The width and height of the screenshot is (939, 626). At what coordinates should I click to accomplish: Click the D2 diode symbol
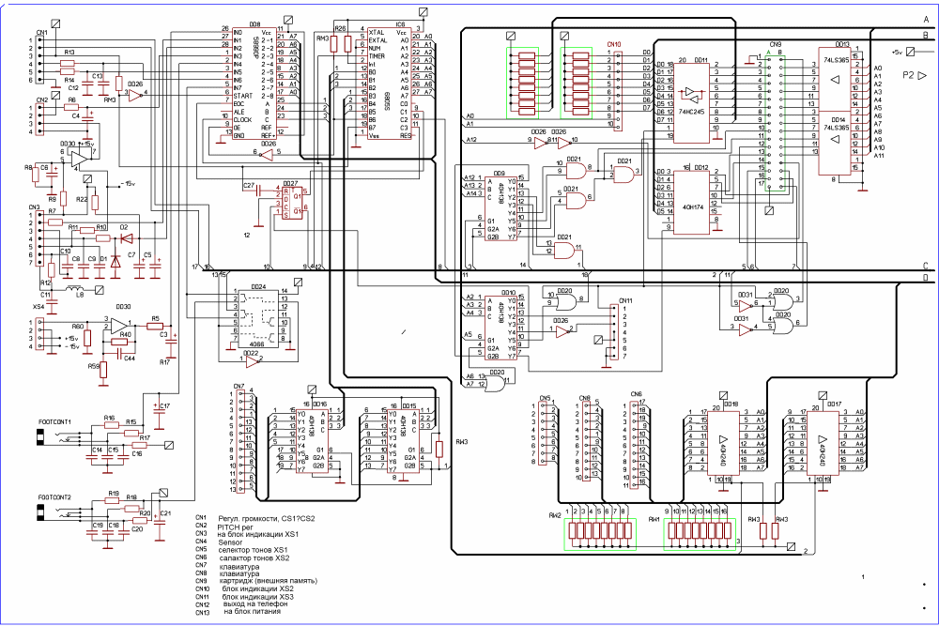click(122, 237)
